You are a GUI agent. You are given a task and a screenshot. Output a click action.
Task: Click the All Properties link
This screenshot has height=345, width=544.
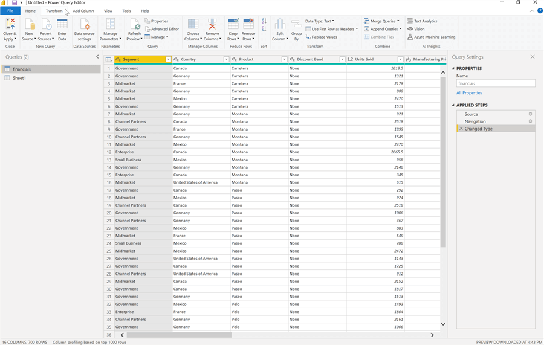[x=469, y=93]
